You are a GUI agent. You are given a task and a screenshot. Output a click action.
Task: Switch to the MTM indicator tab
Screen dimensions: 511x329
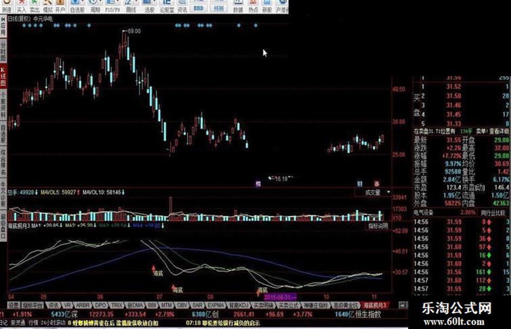(x=167, y=306)
